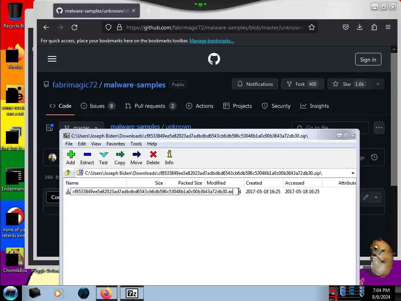Click the Firefox taskbar button

pyautogui.click(x=107, y=293)
